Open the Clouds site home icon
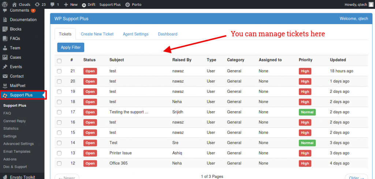Viewport: 375px width, 179px height. (15, 4)
